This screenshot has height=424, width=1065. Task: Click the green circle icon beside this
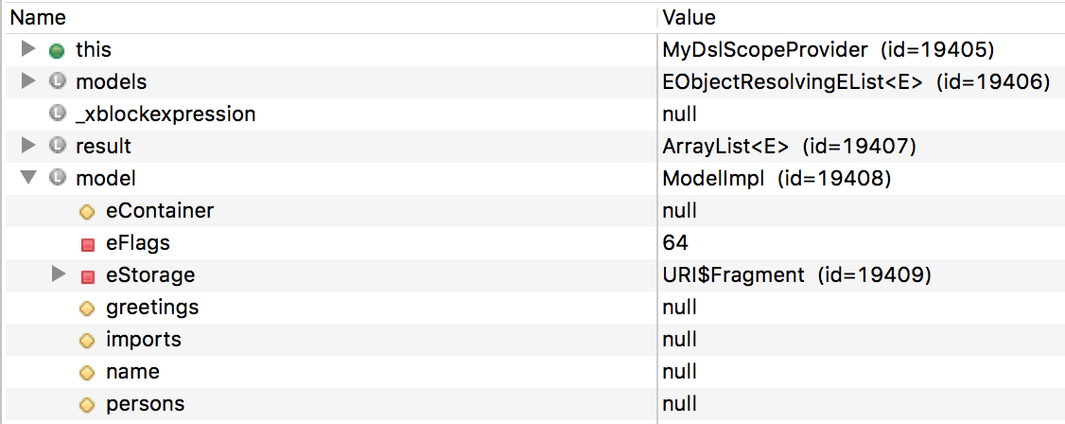tap(57, 51)
